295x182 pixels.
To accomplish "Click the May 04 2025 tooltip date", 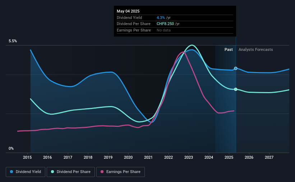I will click(x=128, y=11).
